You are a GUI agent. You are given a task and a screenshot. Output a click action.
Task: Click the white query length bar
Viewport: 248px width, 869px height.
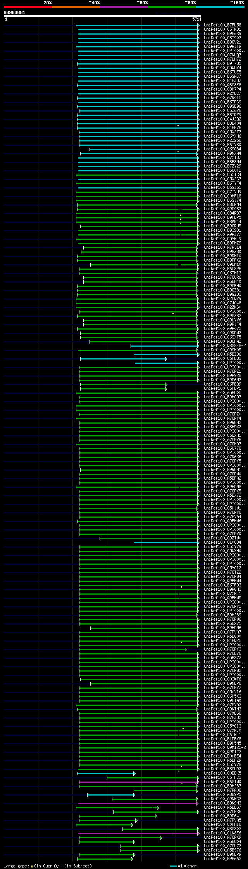[102, 16]
